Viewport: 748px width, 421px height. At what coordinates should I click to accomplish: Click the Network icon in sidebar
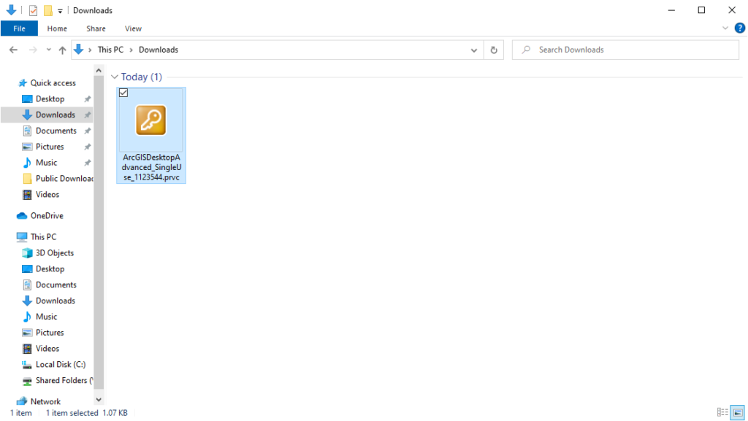click(x=22, y=401)
